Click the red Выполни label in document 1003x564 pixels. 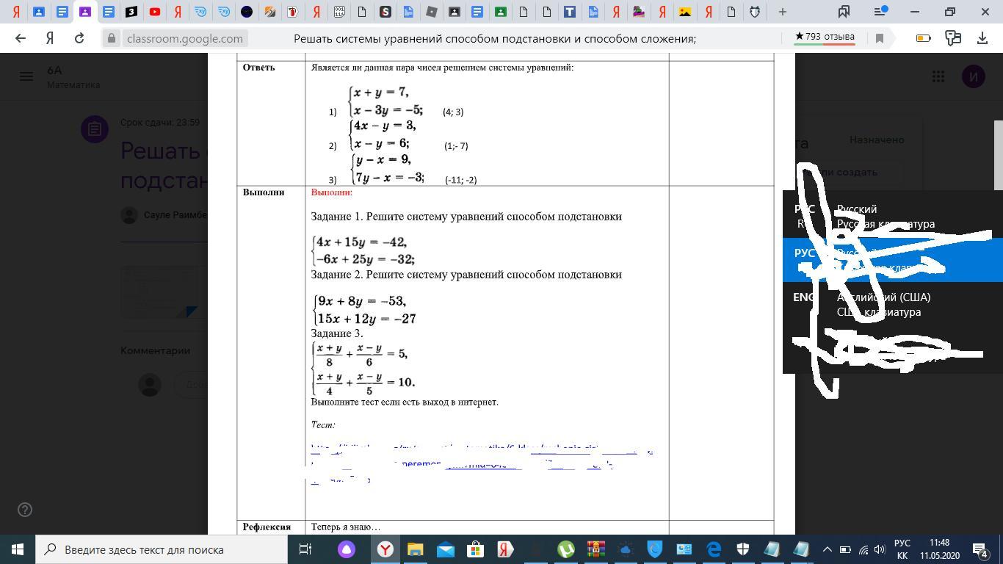coord(332,192)
